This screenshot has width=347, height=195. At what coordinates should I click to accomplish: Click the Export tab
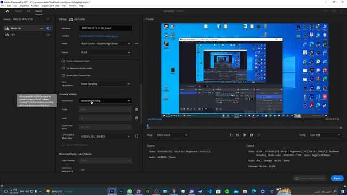click(38, 11)
